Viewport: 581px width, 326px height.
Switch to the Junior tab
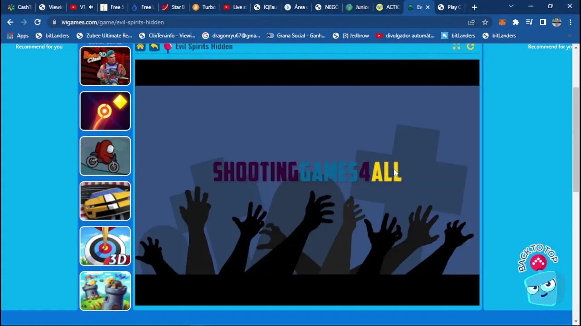tap(358, 7)
